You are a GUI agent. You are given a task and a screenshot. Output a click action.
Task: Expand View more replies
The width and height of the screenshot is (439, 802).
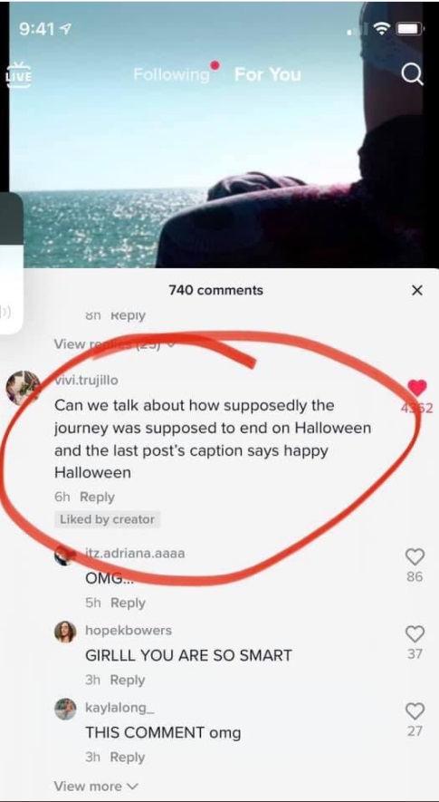click(x=96, y=786)
